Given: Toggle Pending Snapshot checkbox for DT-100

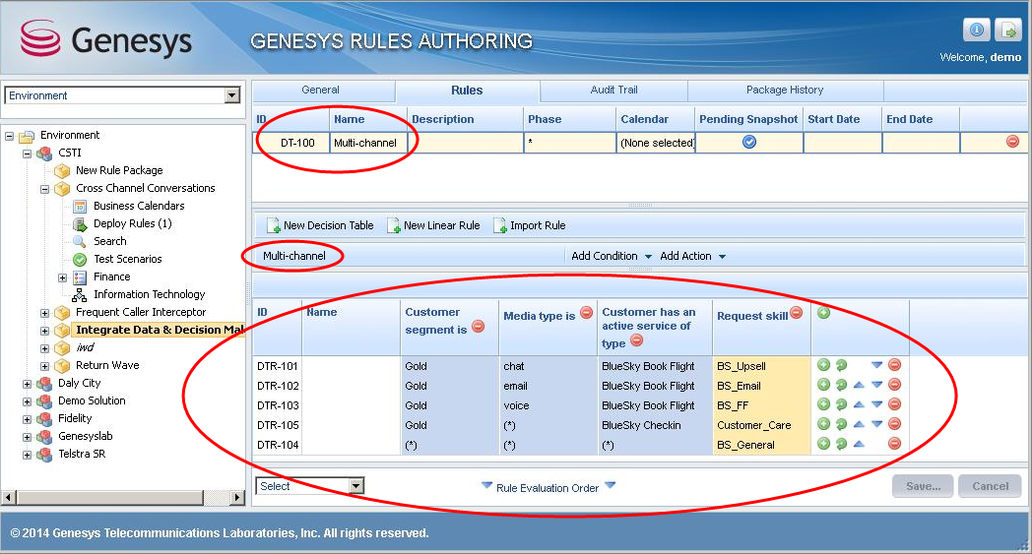Looking at the screenshot, I should (748, 143).
